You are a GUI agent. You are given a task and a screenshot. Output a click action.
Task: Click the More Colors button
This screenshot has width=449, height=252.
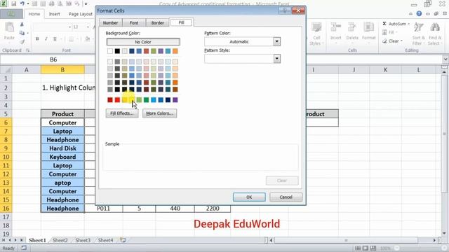159,113
